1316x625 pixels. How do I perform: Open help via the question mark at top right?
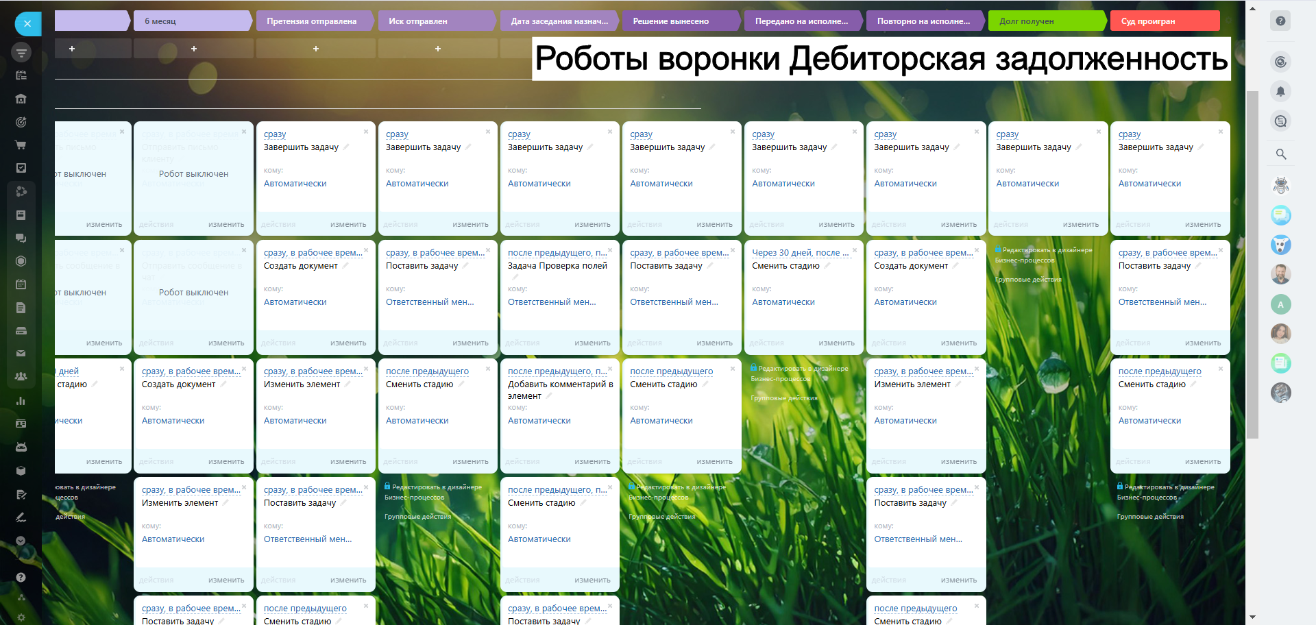point(1280,21)
